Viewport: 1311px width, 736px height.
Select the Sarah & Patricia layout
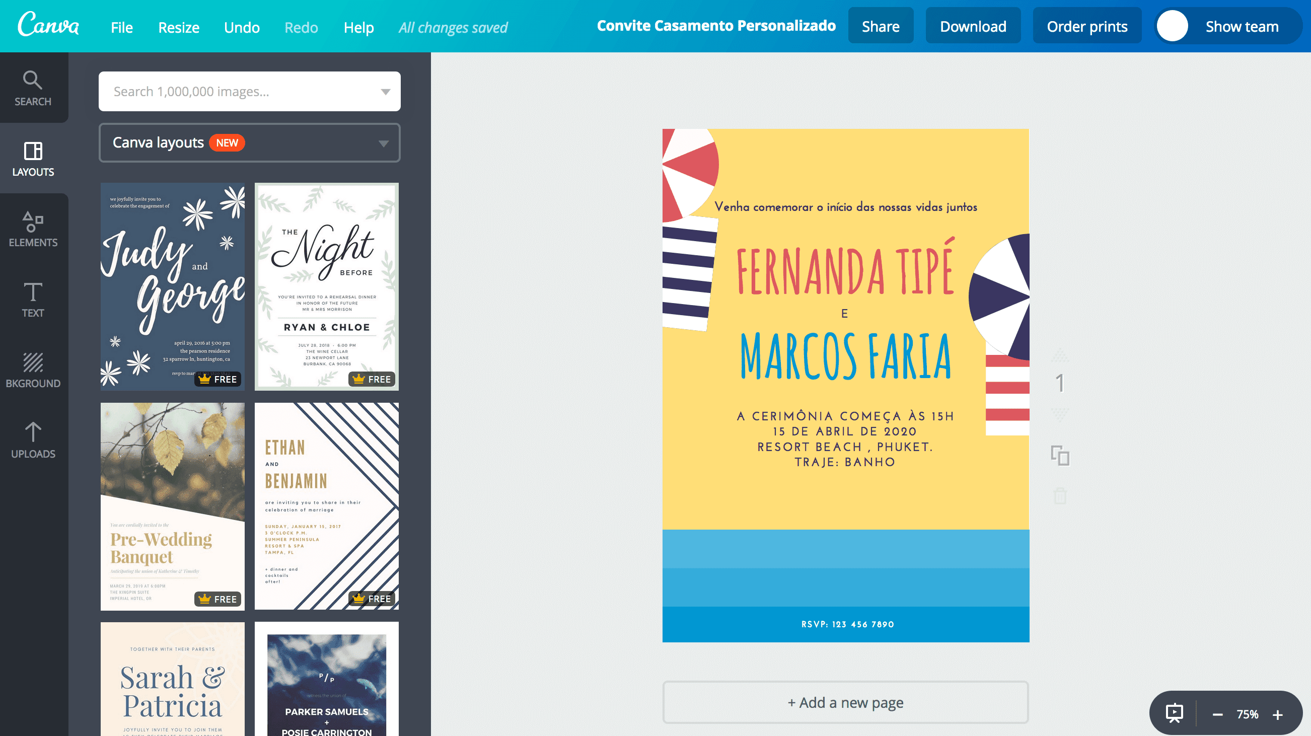(x=173, y=679)
